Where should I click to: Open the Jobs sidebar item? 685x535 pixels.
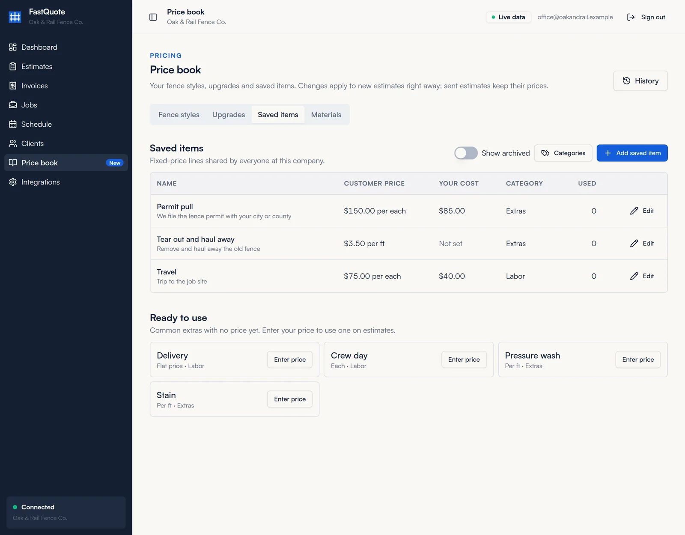(x=66, y=105)
